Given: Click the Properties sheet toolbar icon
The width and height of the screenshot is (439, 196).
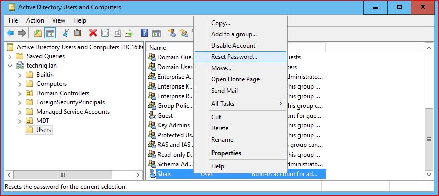Looking at the screenshot, I should tap(105, 33).
